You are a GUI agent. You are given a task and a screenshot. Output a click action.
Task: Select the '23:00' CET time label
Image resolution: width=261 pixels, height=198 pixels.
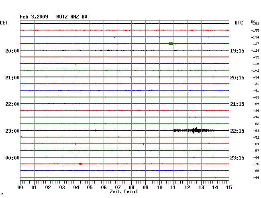tap(12, 131)
